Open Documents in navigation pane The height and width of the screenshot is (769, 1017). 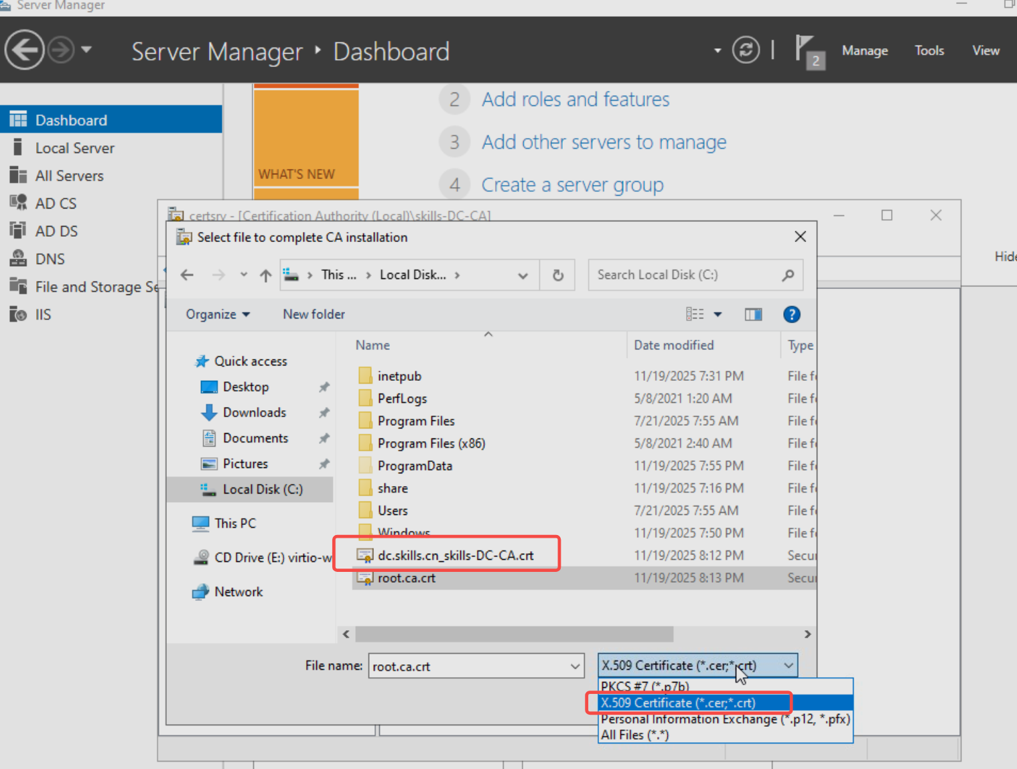coord(255,438)
